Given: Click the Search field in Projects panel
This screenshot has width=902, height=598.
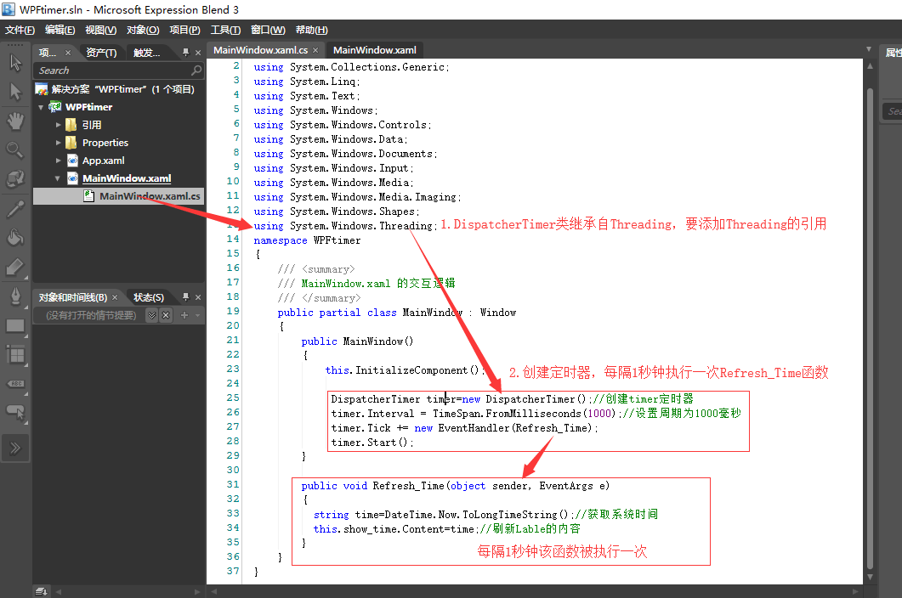Looking at the screenshot, I should pyautogui.click(x=118, y=71).
